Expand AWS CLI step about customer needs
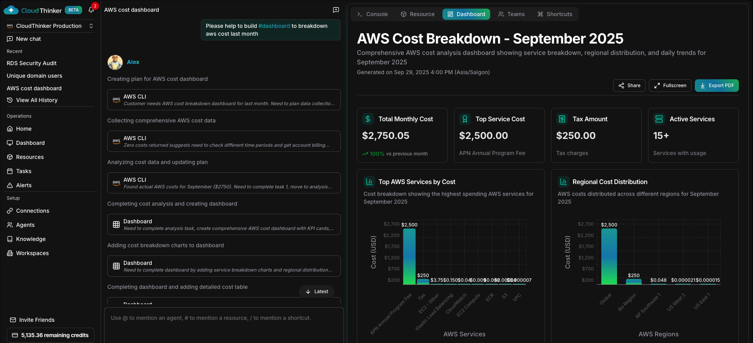The height and width of the screenshot is (343, 753). coord(224,100)
